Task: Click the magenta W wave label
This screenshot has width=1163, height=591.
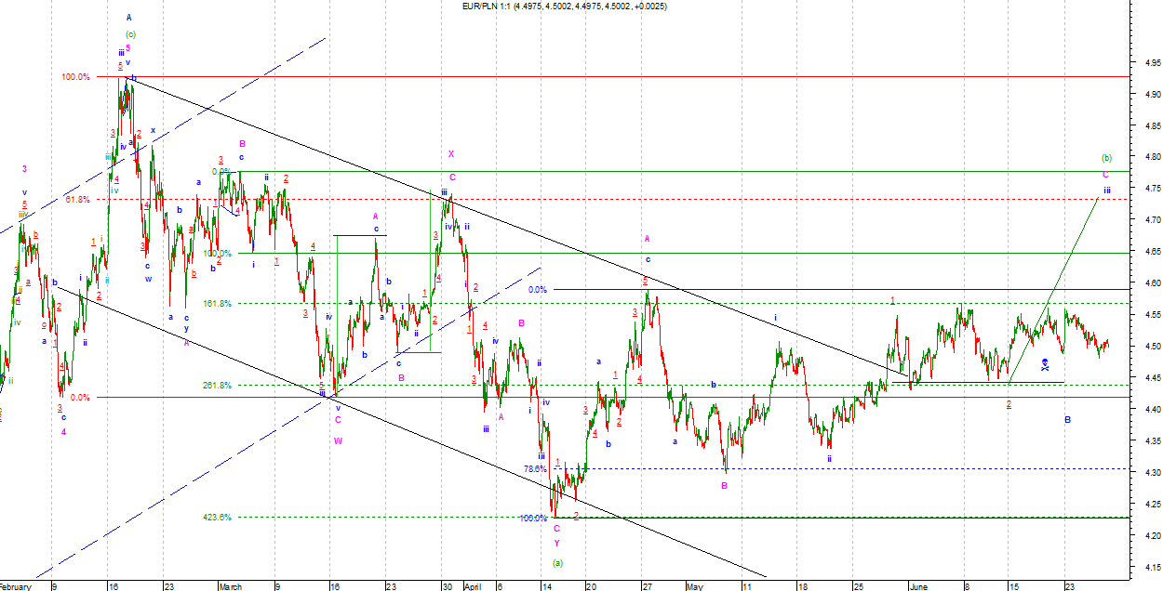Action: coord(338,441)
